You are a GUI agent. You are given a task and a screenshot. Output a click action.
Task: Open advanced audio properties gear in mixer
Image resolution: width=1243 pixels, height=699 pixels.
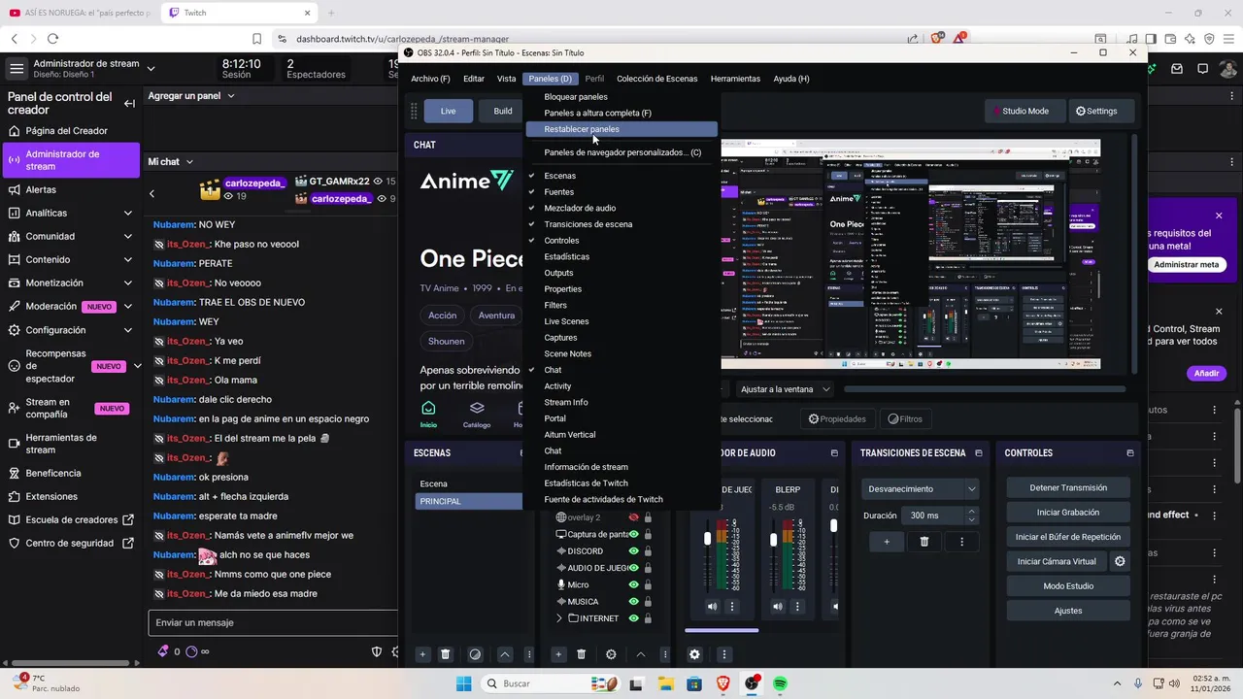694,654
